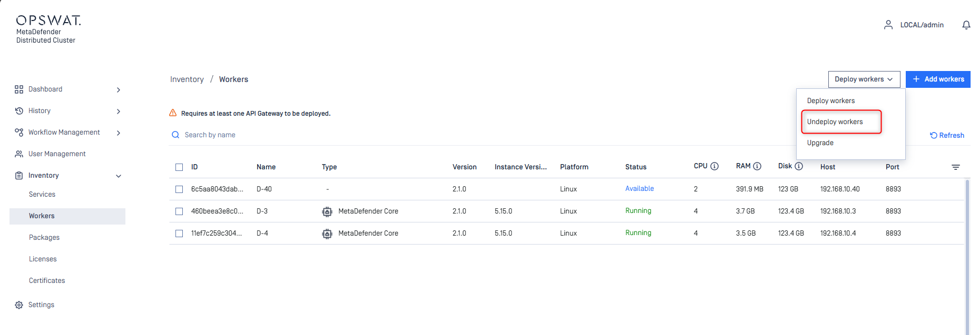Click the CPU info icon
The height and width of the screenshot is (335, 979).
[x=714, y=166]
